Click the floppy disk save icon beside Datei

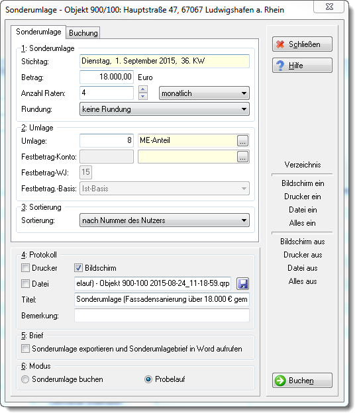coord(242,283)
